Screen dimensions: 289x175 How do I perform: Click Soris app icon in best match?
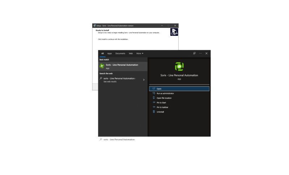[x=102, y=66]
